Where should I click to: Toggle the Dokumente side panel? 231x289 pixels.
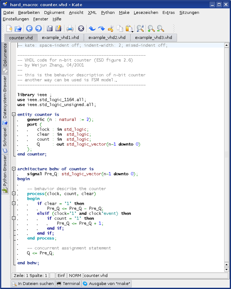[x=5, y=58]
